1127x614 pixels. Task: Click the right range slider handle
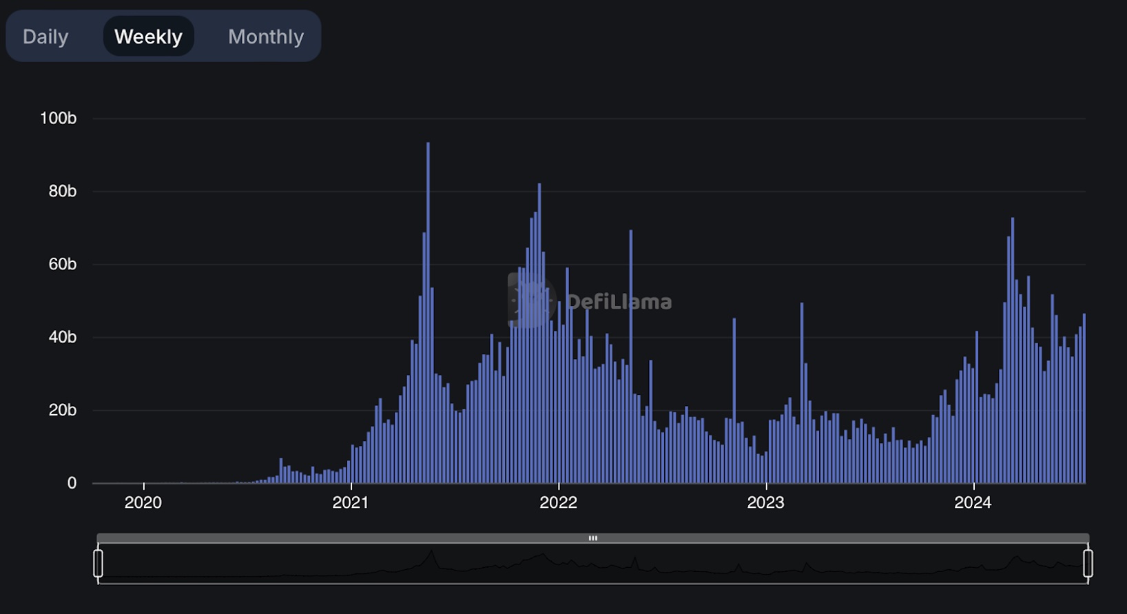pyautogui.click(x=1088, y=563)
